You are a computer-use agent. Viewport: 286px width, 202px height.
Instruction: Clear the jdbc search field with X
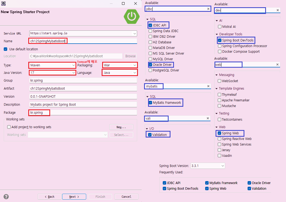pyautogui.click(x=208, y=9)
